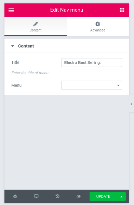Open the hamburger menu in the header
The width and height of the screenshot is (134, 205).
tap(11, 10)
